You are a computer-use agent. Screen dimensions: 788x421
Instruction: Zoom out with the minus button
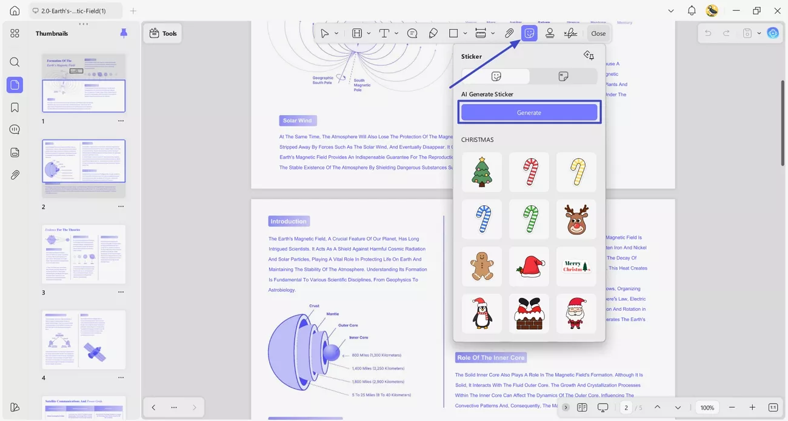pos(732,408)
